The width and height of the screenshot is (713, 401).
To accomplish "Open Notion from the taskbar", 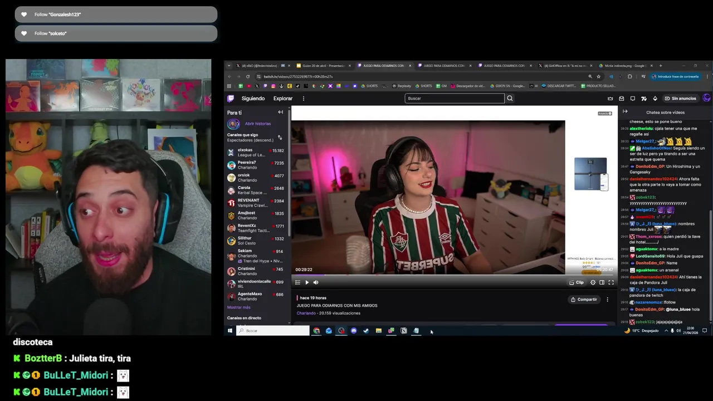I will pyautogui.click(x=404, y=331).
